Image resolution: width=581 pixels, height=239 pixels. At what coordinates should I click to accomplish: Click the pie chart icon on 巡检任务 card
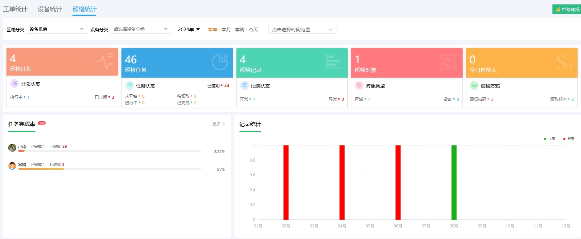click(x=220, y=62)
